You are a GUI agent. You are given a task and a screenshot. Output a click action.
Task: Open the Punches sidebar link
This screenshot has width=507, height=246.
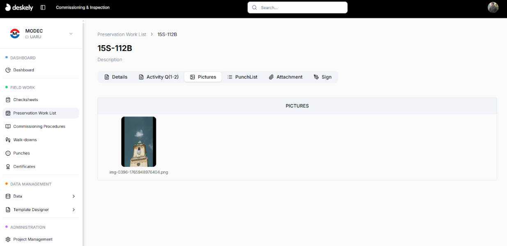[21, 153]
